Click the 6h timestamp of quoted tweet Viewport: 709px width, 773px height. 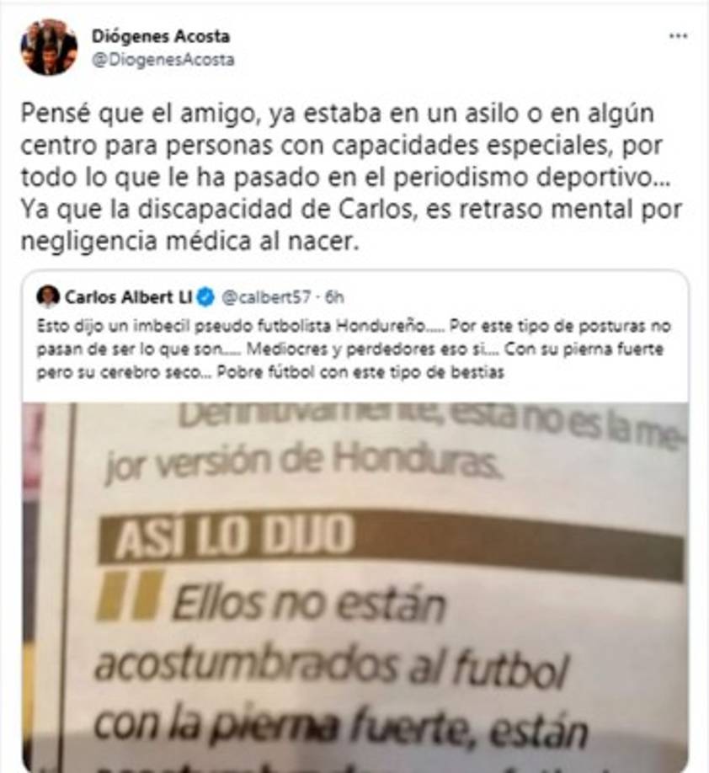[x=335, y=297]
